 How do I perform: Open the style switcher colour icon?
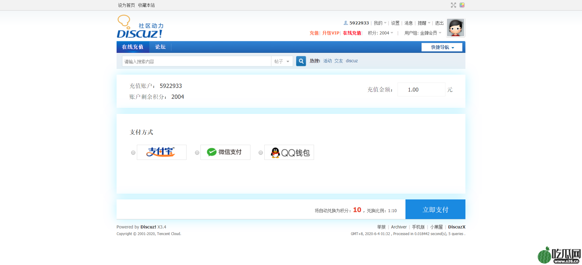tap(462, 5)
